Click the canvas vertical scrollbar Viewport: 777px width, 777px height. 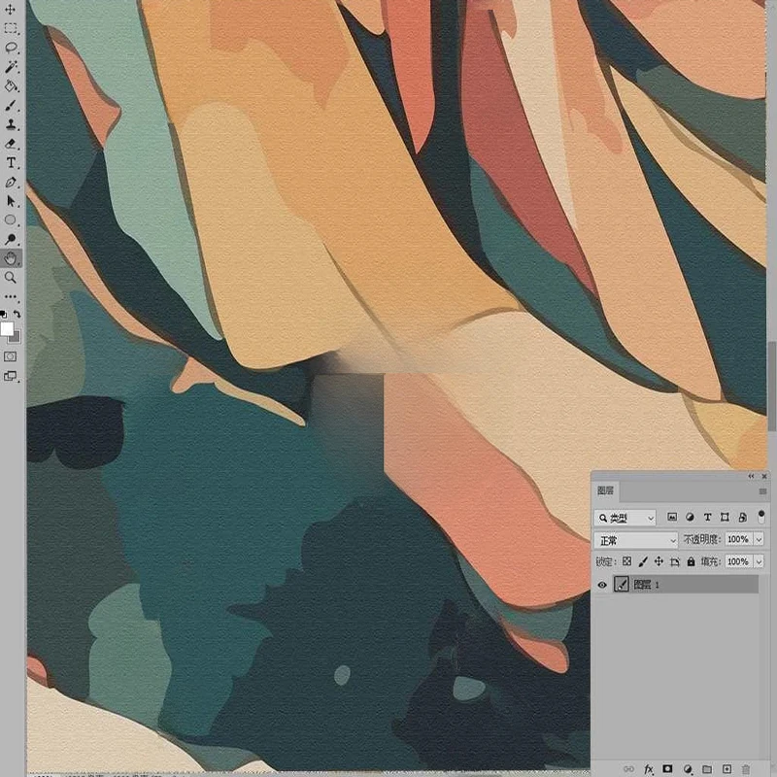coord(772,387)
